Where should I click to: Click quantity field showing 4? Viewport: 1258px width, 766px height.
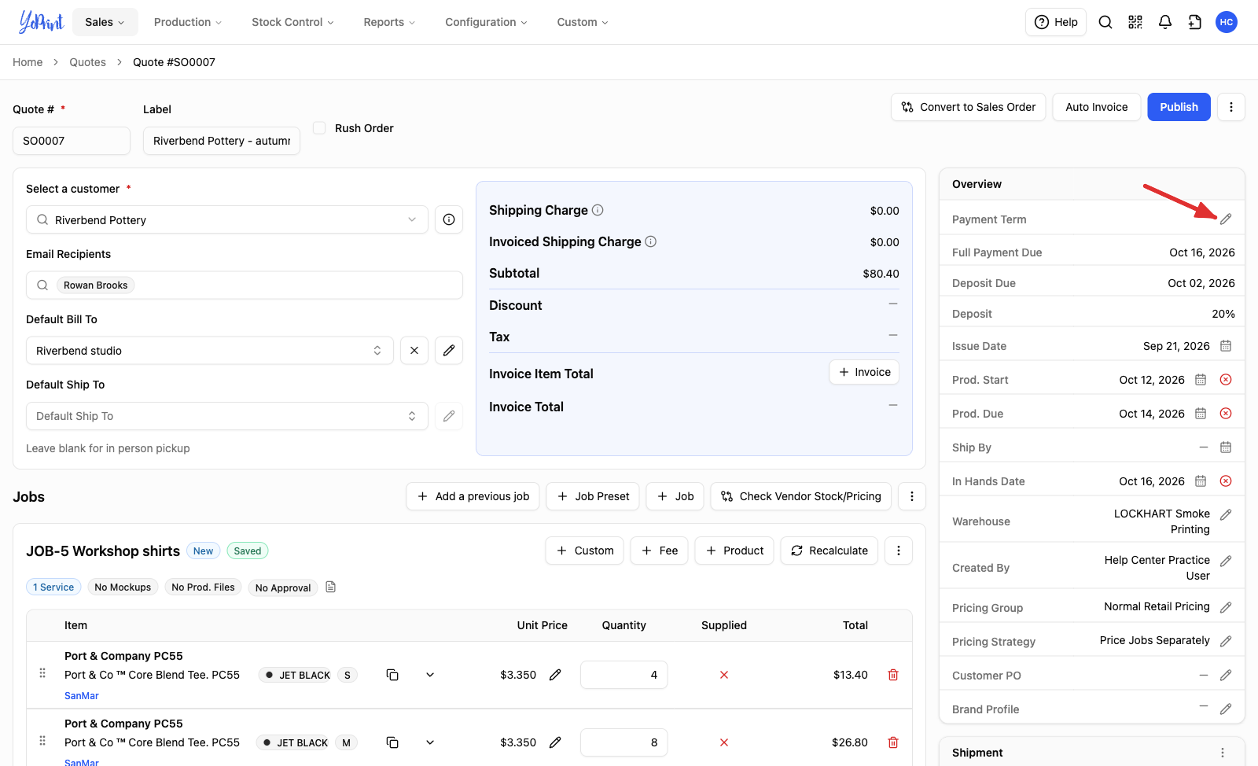pyautogui.click(x=624, y=675)
